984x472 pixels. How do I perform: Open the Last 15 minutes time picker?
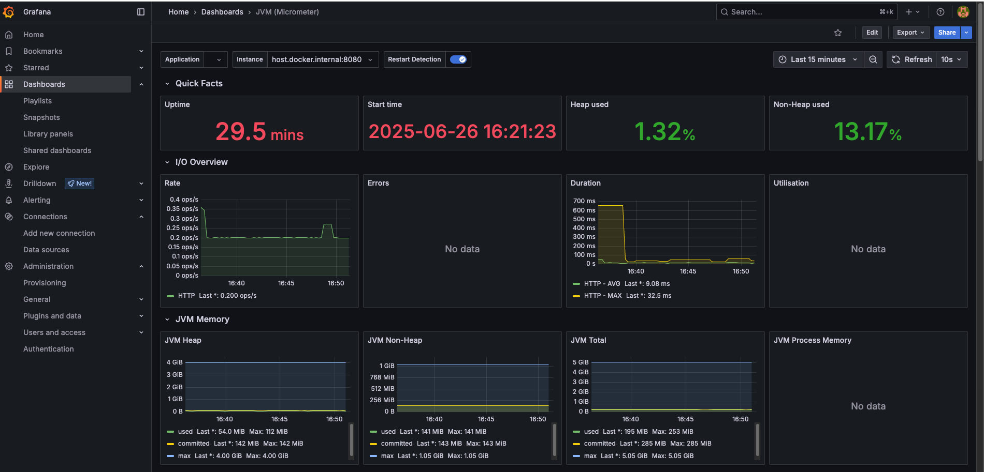818,59
